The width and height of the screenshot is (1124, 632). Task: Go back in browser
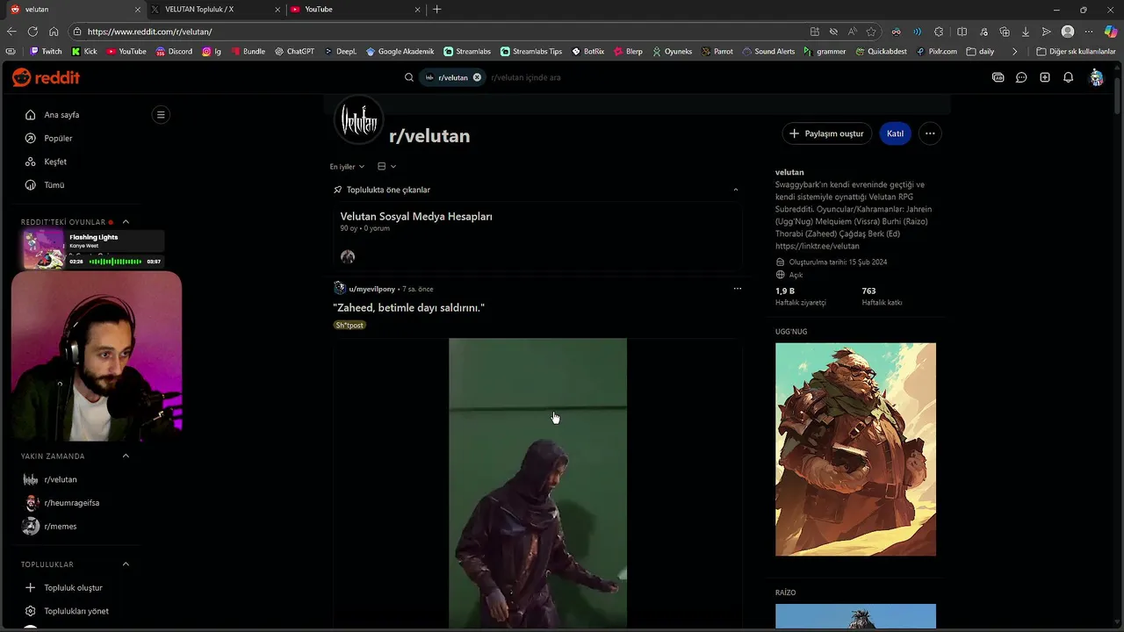point(11,32)
